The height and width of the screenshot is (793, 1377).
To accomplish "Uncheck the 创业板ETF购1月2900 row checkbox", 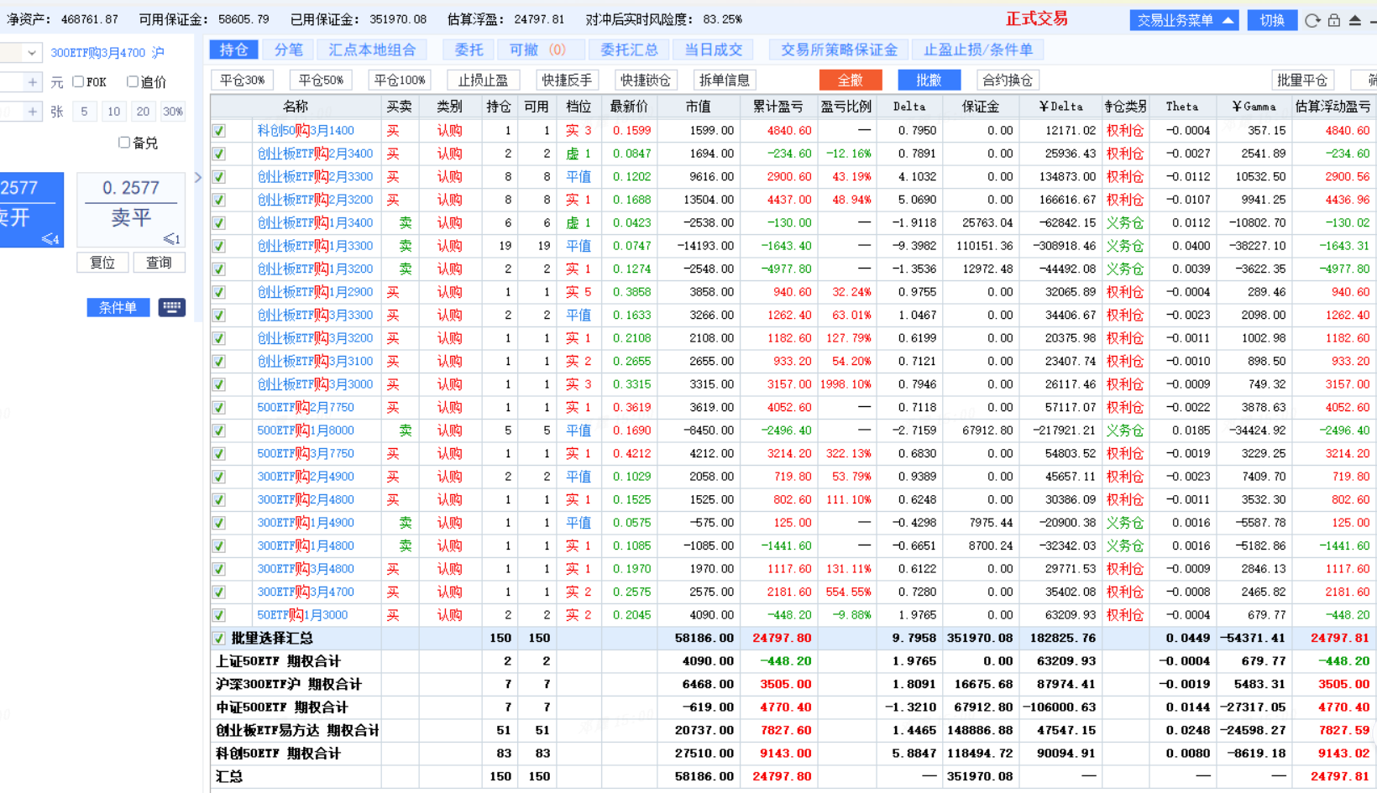I will [x=219, y=292].
